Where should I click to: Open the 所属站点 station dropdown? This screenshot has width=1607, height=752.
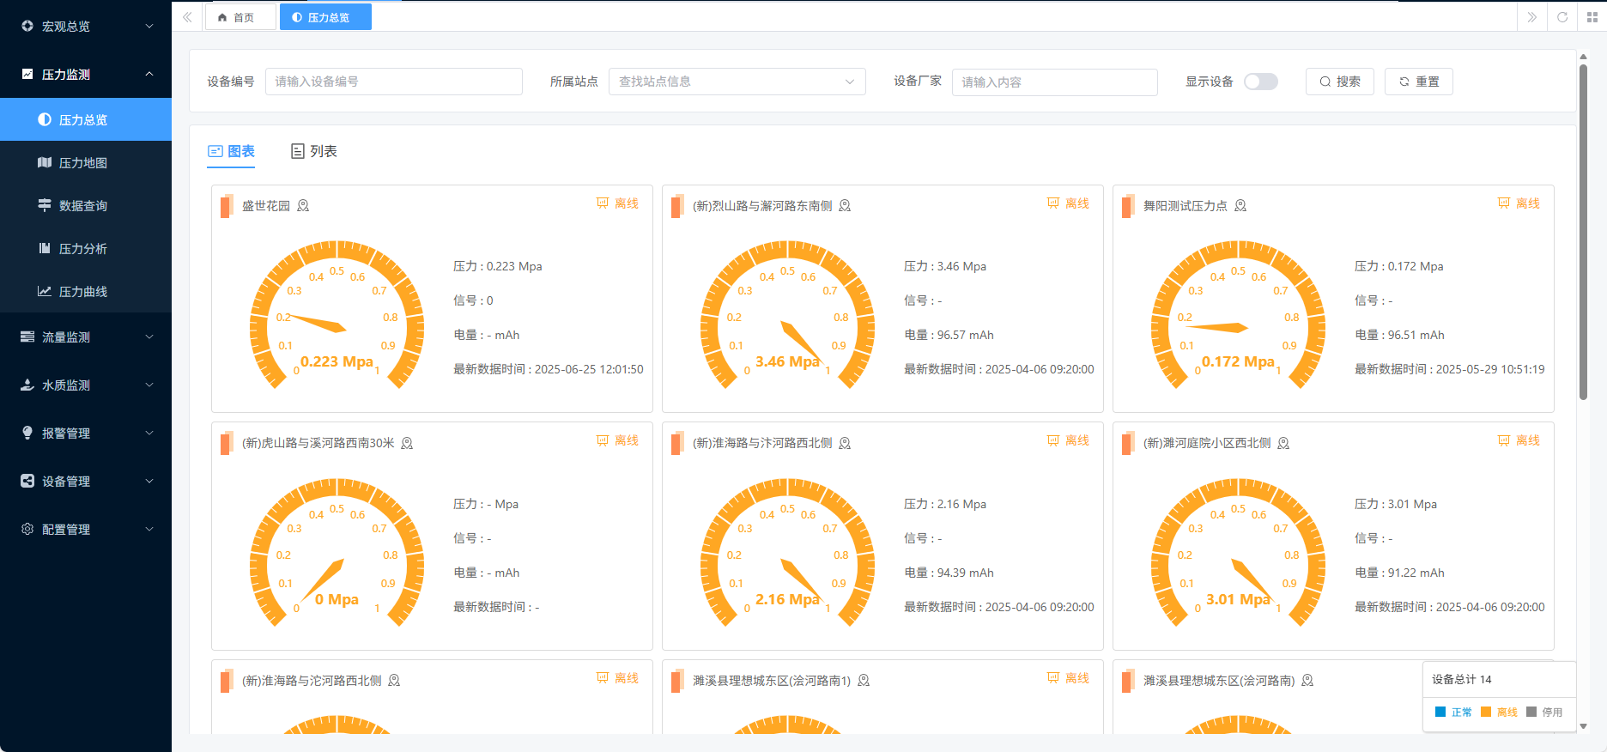coord(737,82)
